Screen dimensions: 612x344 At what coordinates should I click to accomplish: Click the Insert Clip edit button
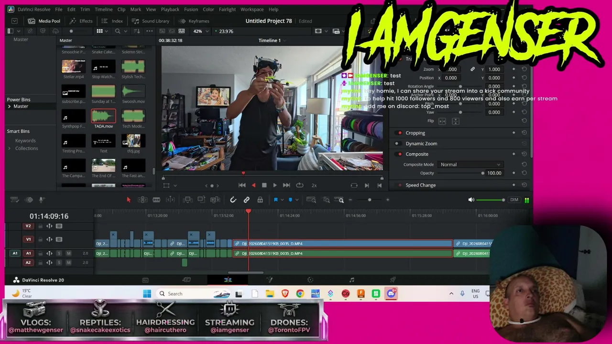pos(188,200)
